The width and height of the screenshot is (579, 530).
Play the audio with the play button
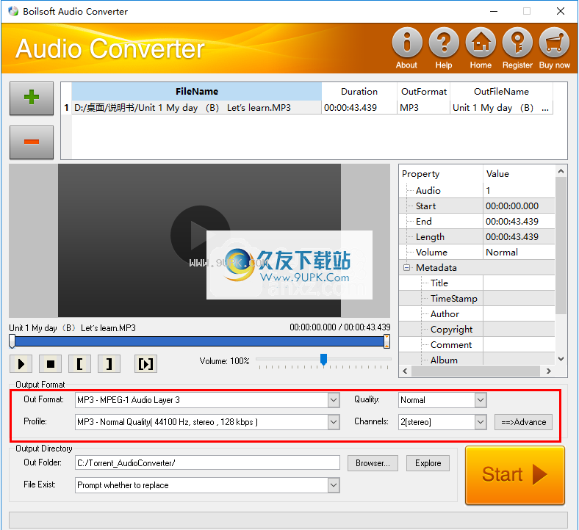click(21, 364)
